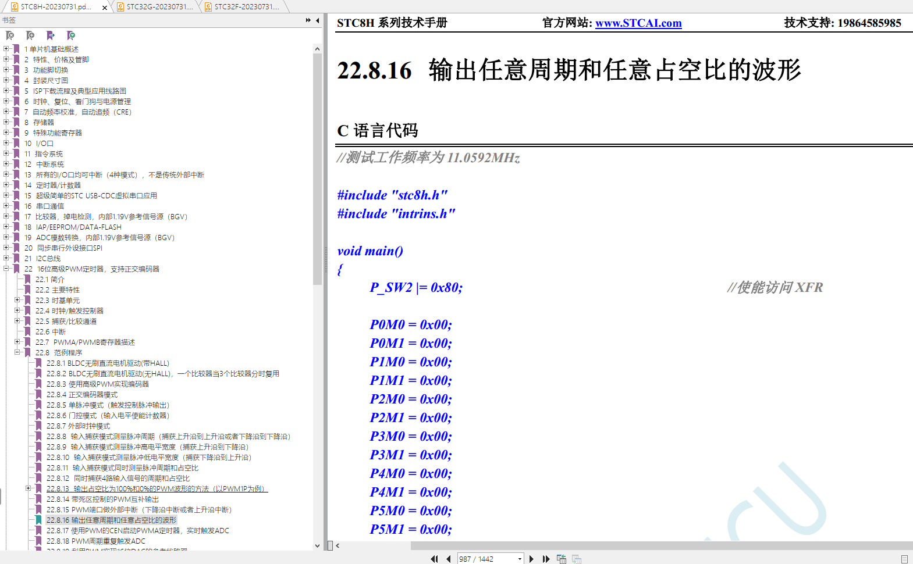The height and width of the screenshot is (564, 913).
Task: Expand chapter 14 定时器/计数器 node
Action: [6, 185]
